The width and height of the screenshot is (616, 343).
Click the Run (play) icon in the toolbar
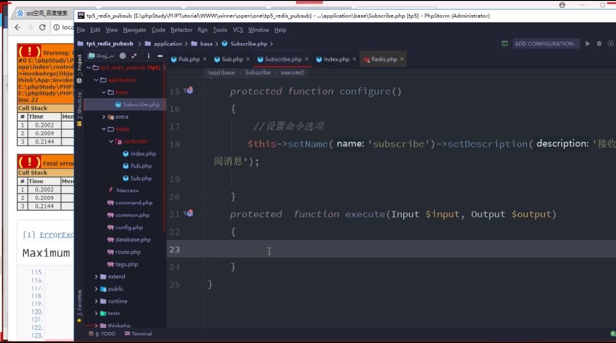[587, 43]
